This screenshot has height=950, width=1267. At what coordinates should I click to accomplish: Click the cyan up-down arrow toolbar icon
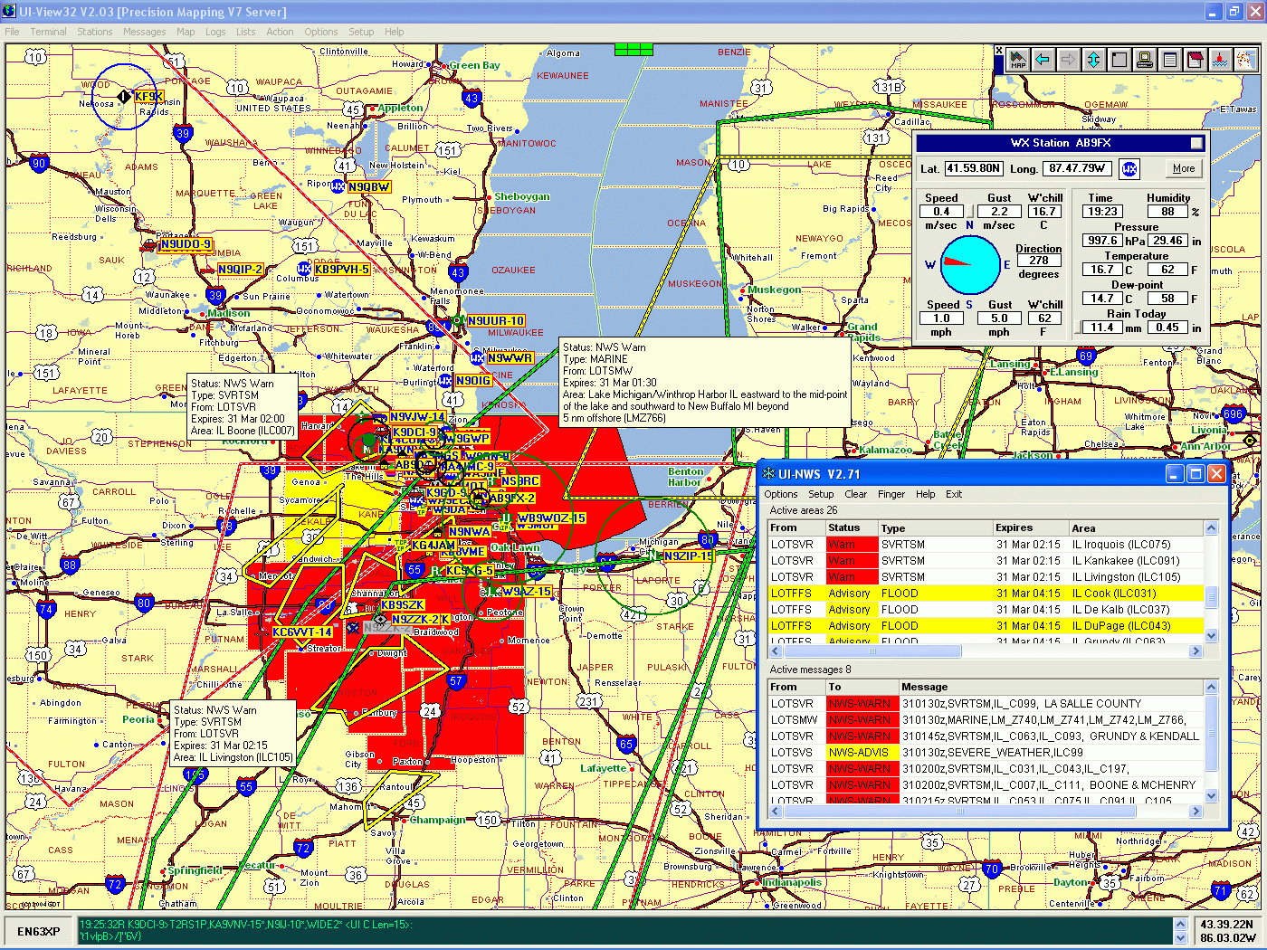tap(1093, 60)
